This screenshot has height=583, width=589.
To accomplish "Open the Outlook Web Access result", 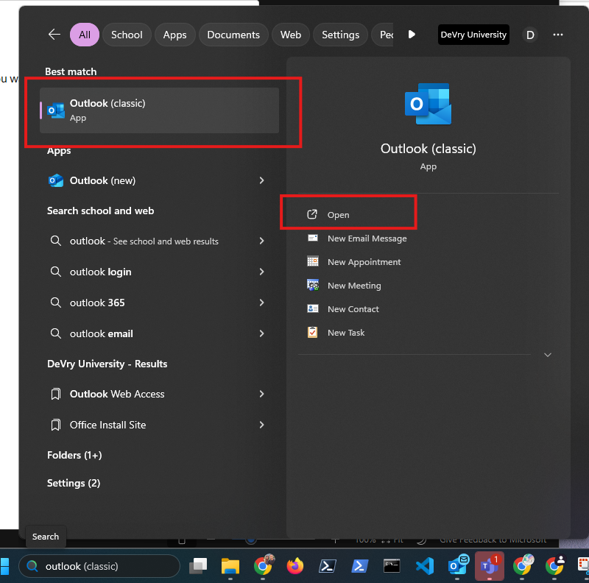I will [x=117, y=394].
